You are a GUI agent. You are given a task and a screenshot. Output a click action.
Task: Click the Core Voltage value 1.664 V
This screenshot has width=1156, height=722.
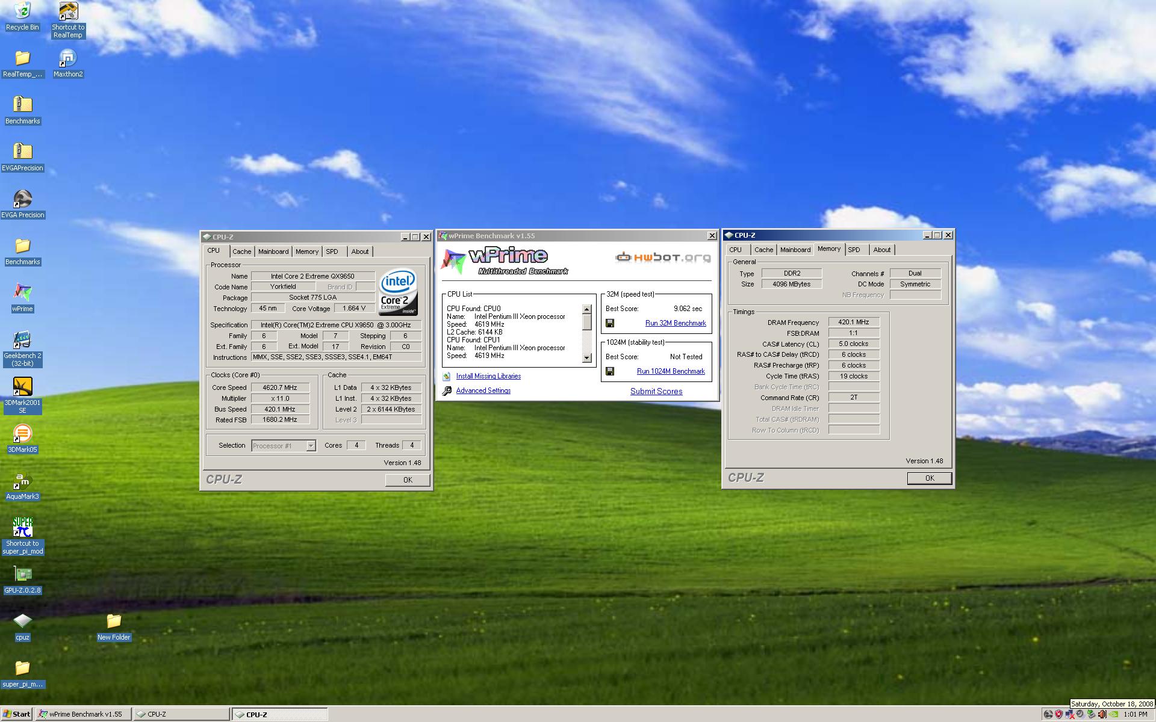click(354, 308)
